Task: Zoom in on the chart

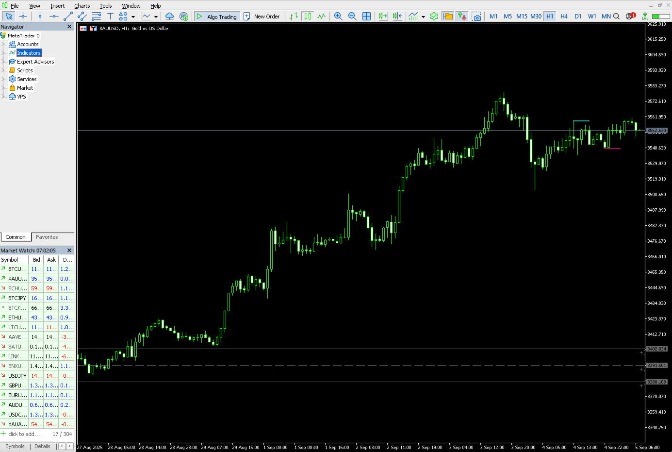Action: tap(338, 16)
